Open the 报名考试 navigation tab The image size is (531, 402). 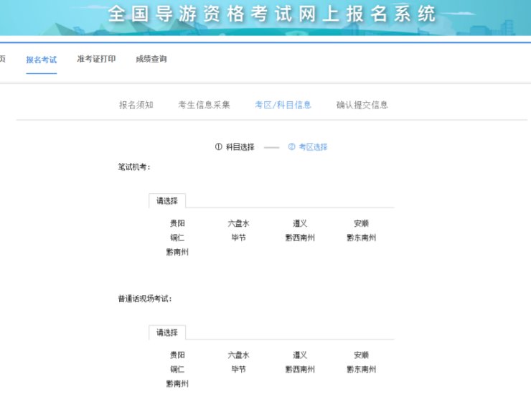[x=42, y=60]
